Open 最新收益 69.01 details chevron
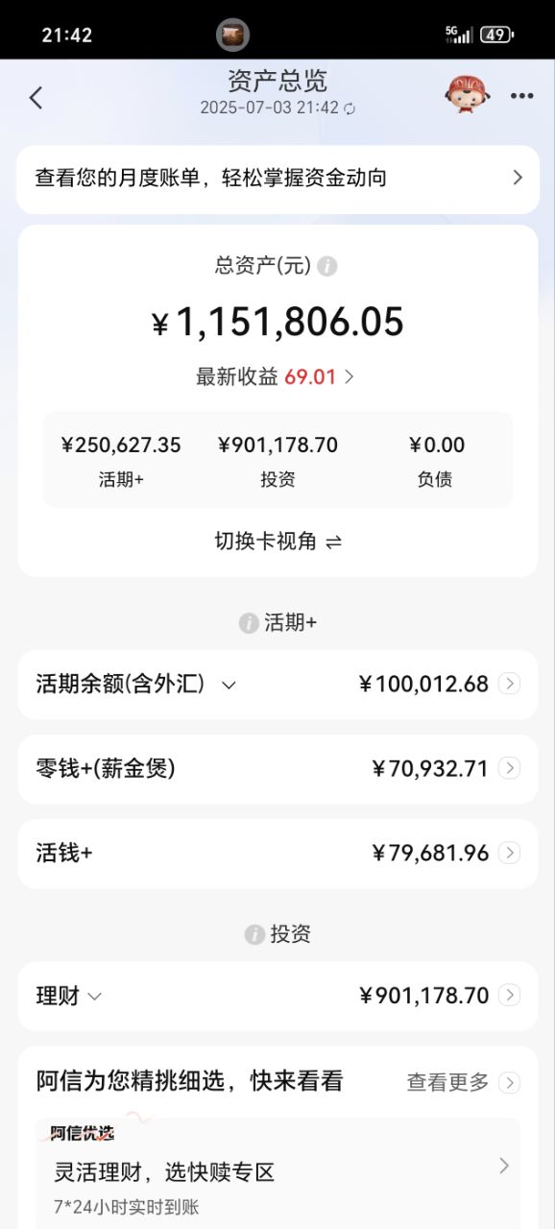Viewport: 555px width, 1229px height. 350,377
